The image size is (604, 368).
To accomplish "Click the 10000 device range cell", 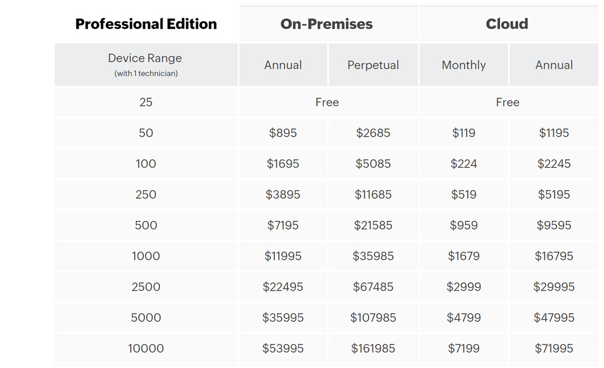I will click(x=146, y=349).
